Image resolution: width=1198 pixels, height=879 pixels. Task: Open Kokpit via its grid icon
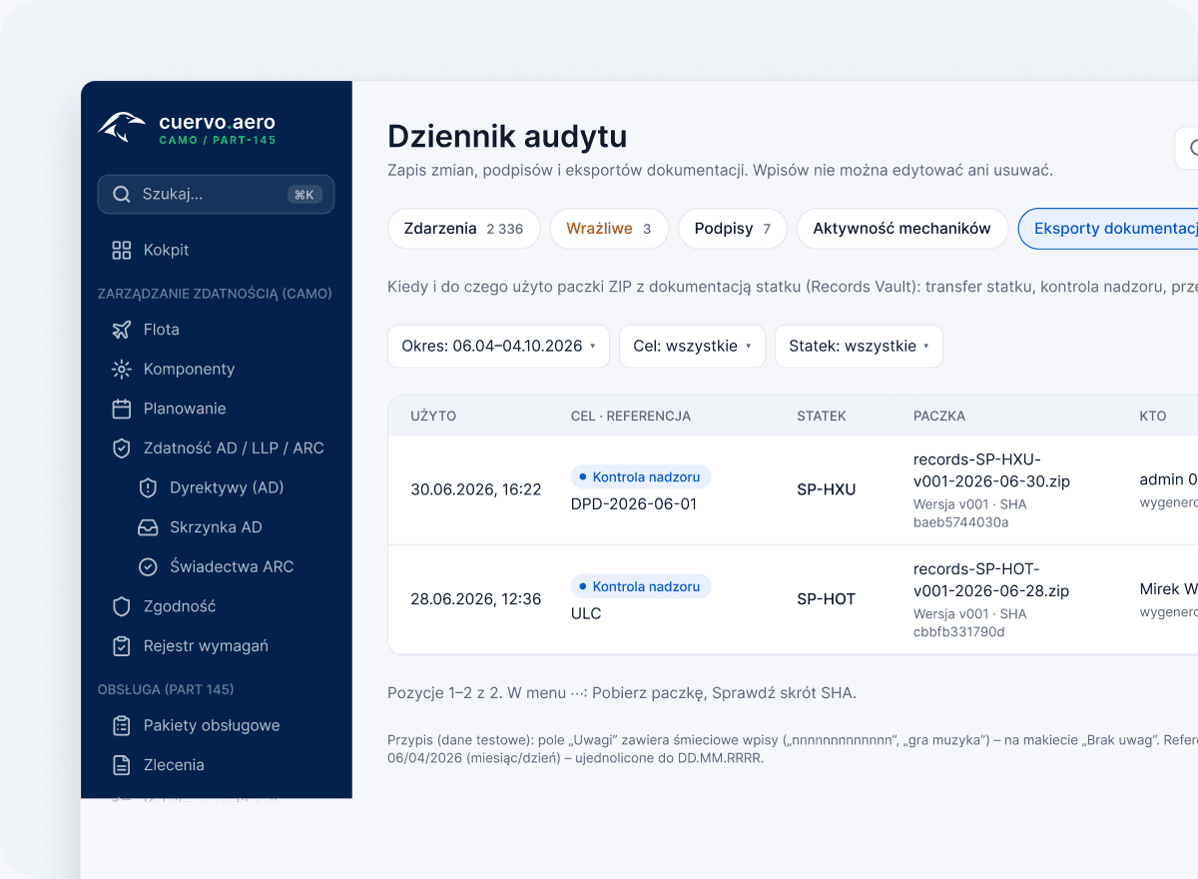[122, 250]
